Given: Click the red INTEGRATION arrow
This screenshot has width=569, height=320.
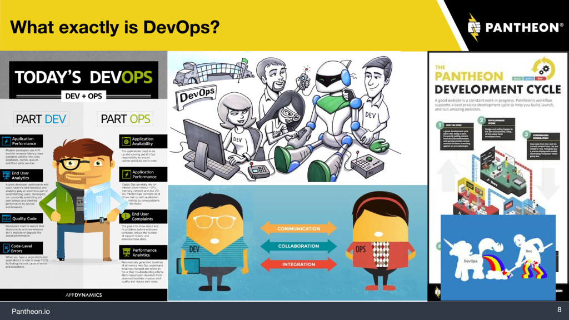Looking at the screenshot, I should [298, 264].
